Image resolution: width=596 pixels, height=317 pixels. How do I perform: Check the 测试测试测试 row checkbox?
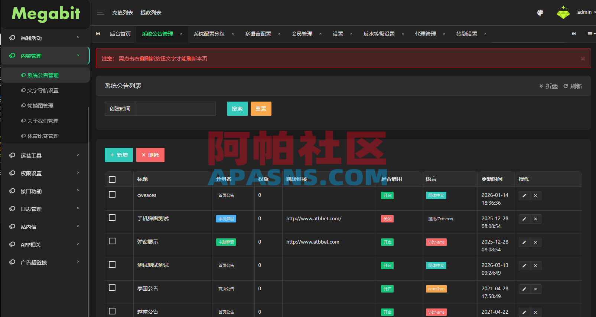coord(112,264)
